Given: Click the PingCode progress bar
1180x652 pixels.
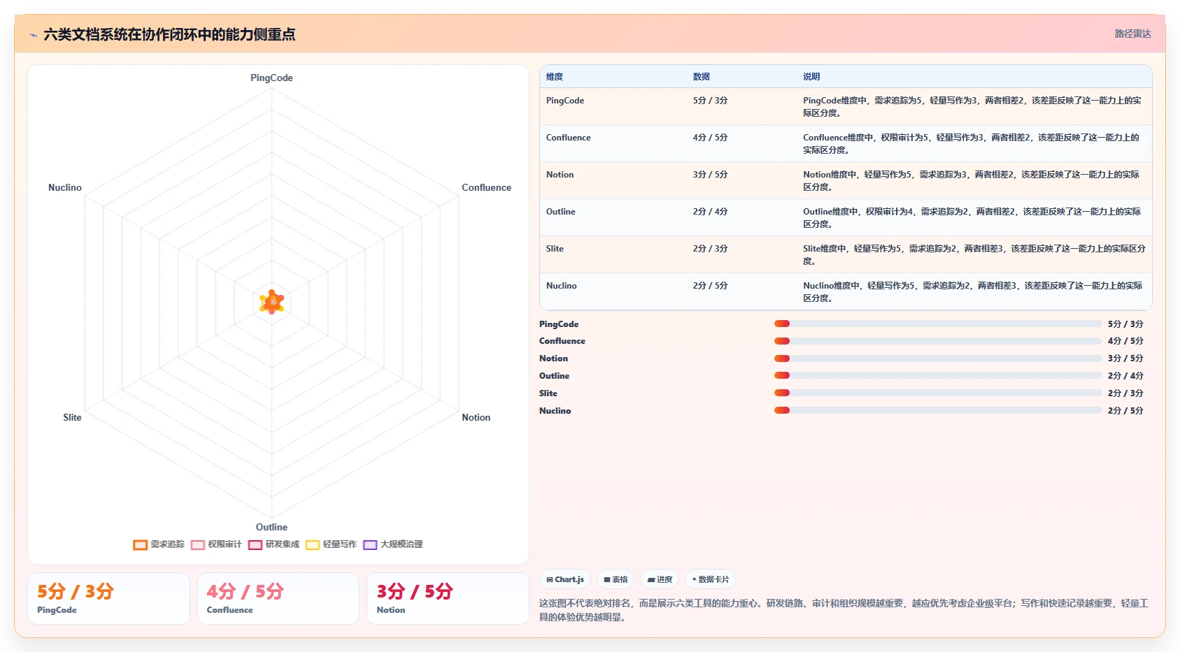Looking at the screenshot, I should tap(938, 324).
